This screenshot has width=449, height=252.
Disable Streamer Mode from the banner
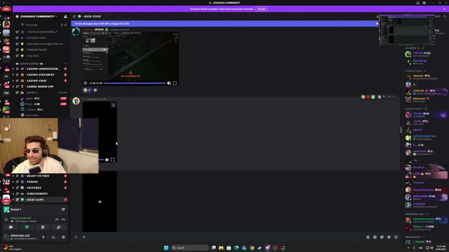coord(261,9)
